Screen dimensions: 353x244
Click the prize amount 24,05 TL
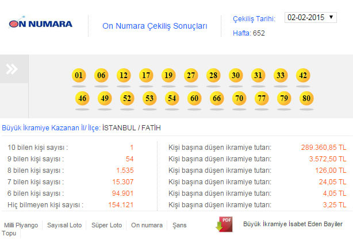tap(332, 182)
